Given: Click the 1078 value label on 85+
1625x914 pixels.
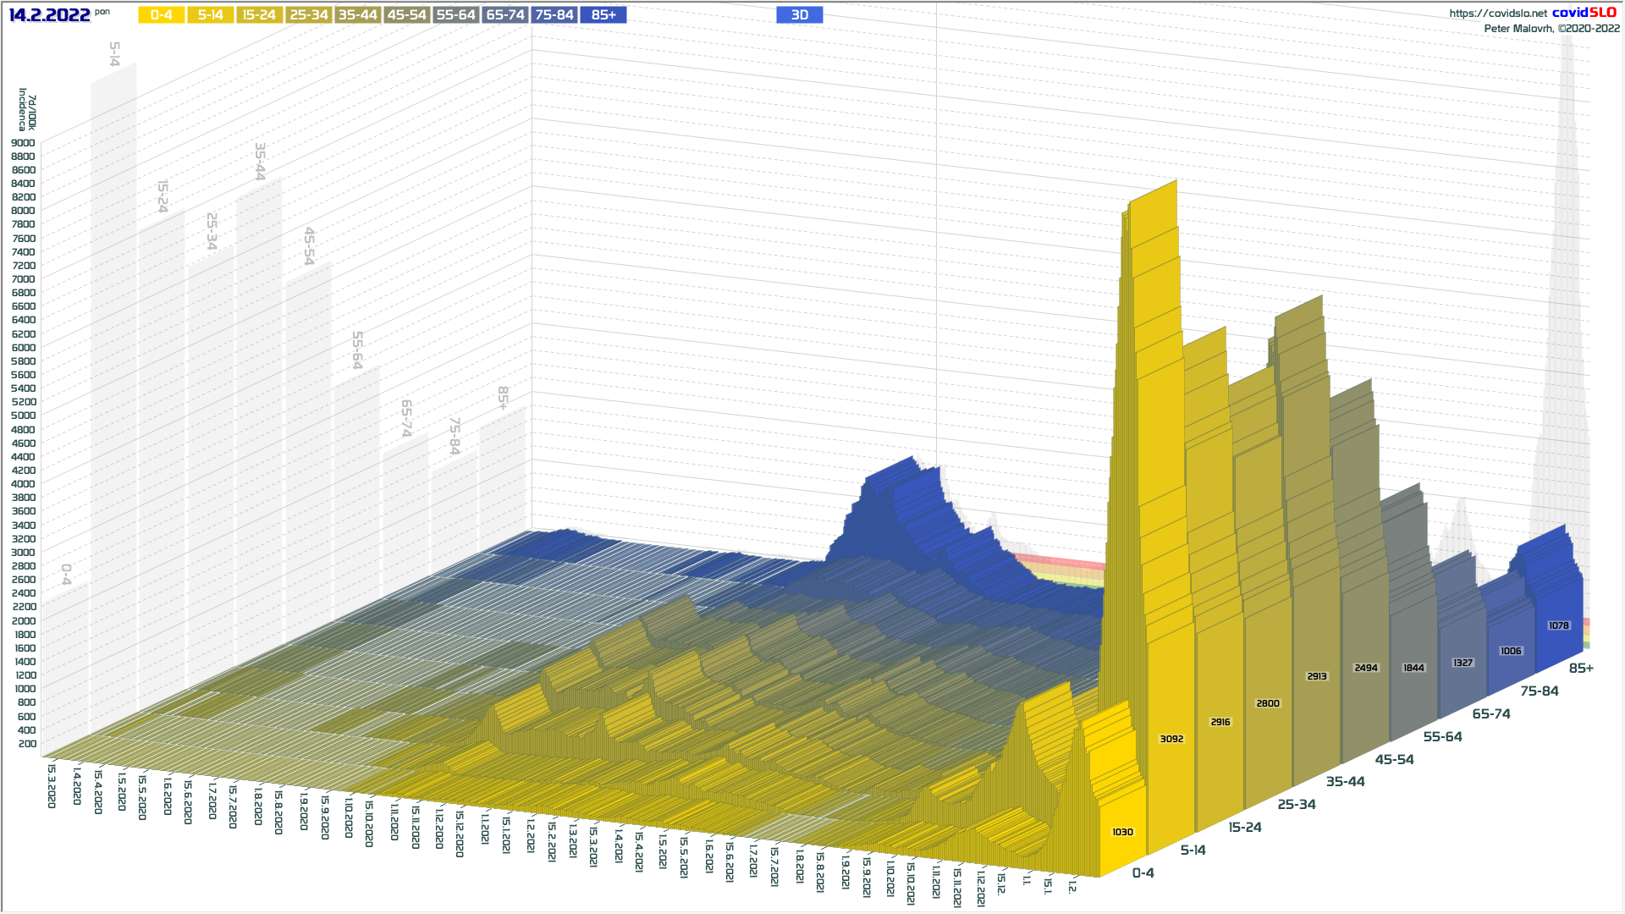Looking at the screenshot, I should coord(1558,625).
